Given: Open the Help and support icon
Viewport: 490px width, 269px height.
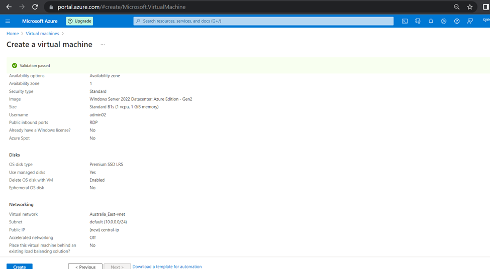Looking at the screenshot, I should pyautogui.click(x=457, y=21).
